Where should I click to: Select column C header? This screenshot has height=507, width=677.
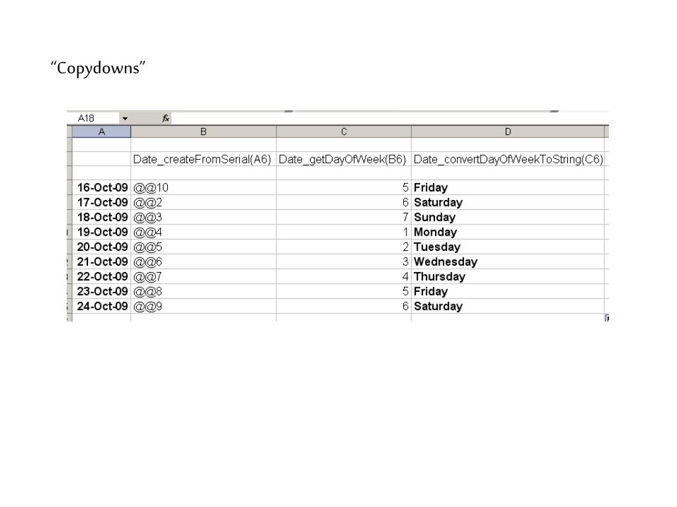click(x=344, y=132)
